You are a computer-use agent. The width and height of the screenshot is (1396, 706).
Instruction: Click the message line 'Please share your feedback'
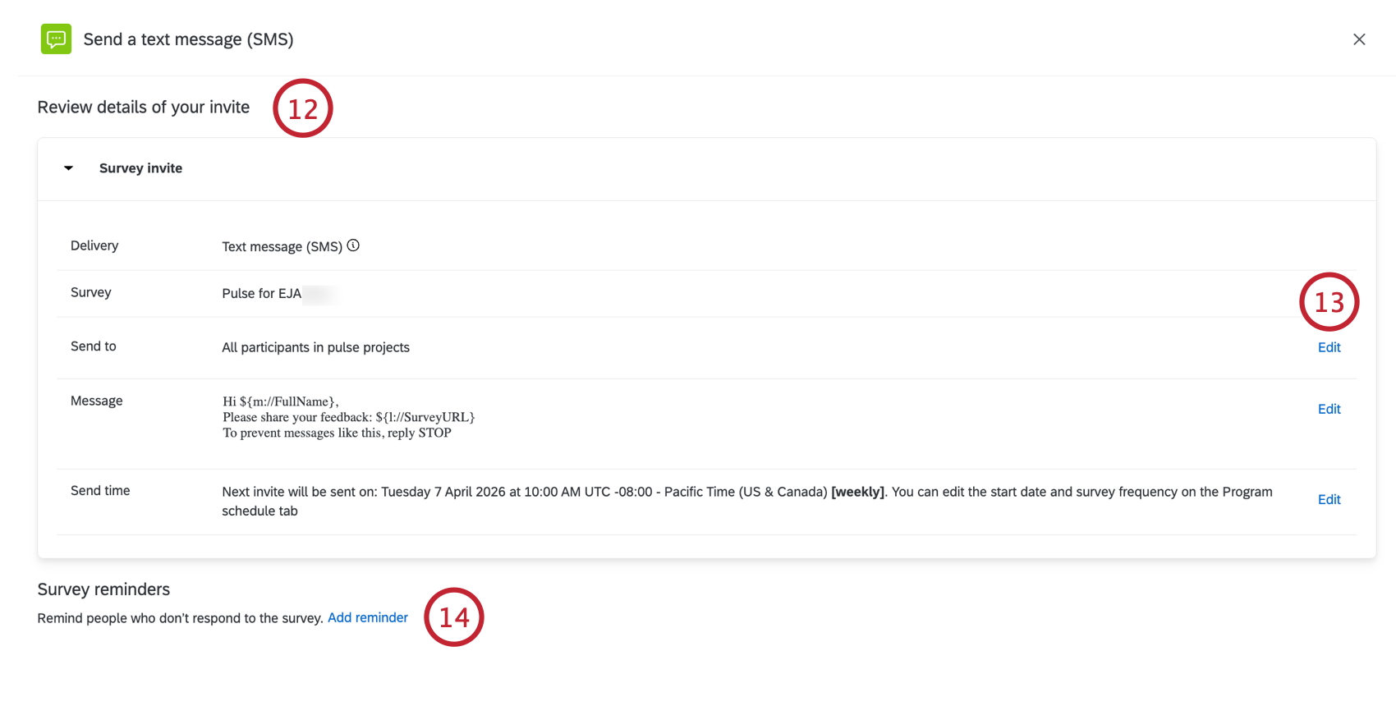pos(349,417)
